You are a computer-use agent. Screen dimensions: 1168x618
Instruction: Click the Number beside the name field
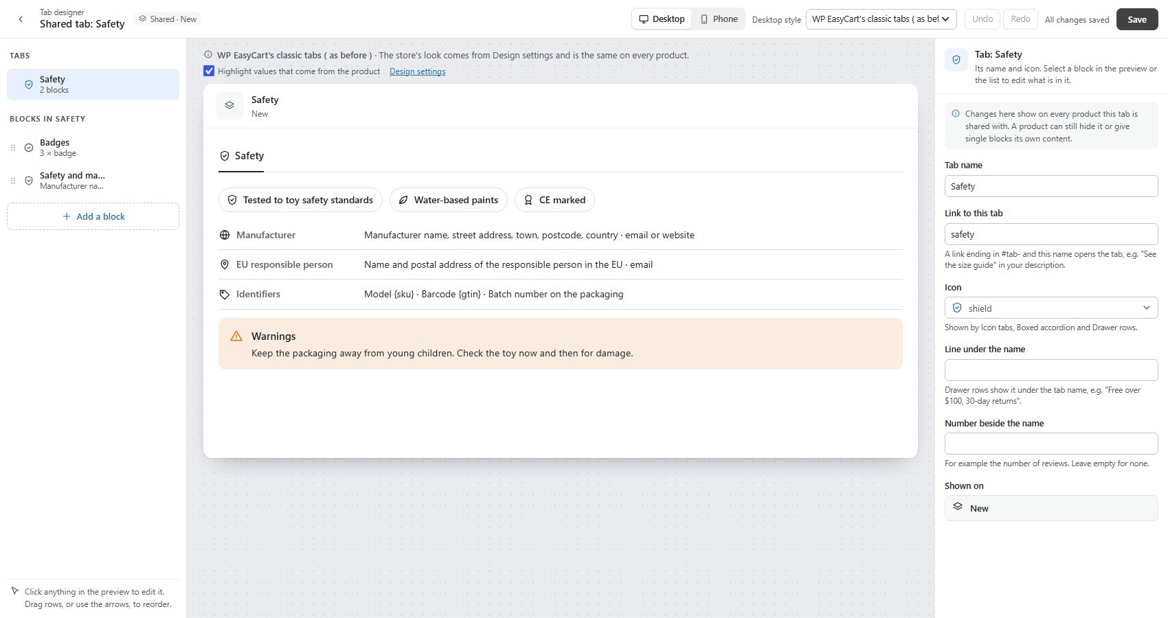click(x=1051, y=444)
